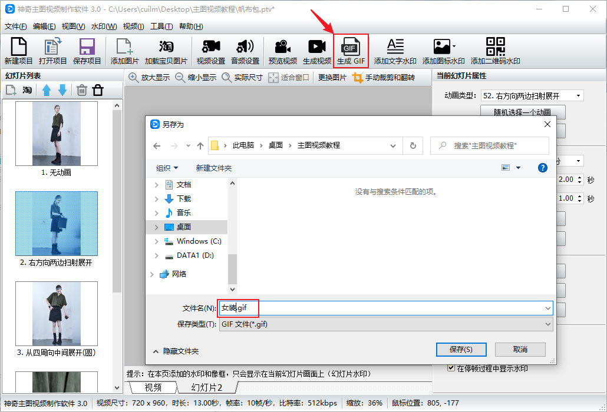Click the 文件名 input field
Screen dimensions: 607x412
click(386, 308)
